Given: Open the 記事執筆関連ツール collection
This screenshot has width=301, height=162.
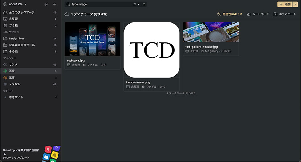Looking at the screenshot, I should pyautogui.click(x=31, y=45).
